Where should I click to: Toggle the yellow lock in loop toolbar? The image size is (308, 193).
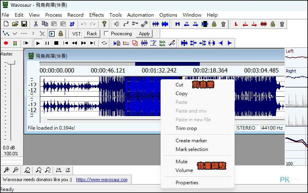pos(273,24)
